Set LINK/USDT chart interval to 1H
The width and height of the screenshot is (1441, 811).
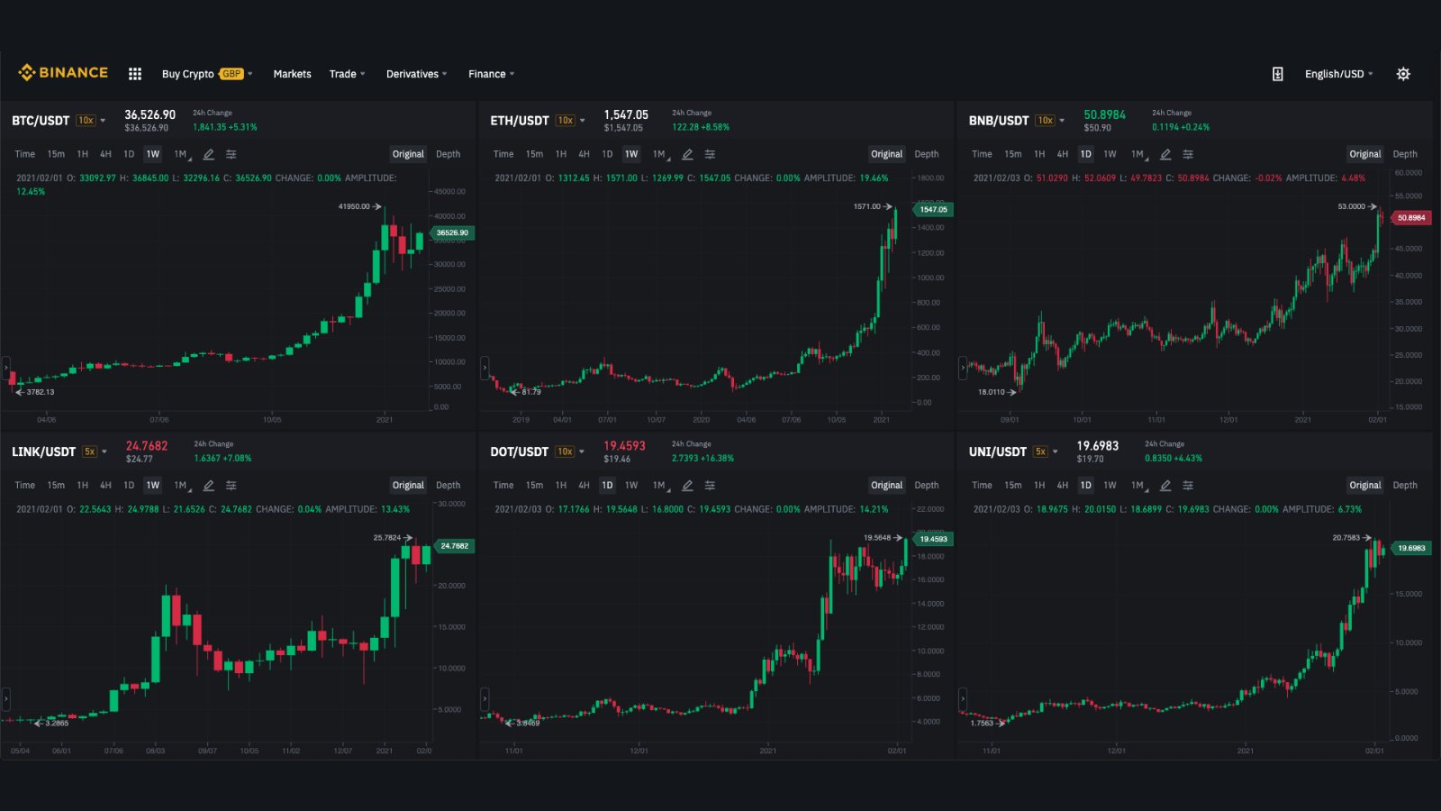pos(83,485)
